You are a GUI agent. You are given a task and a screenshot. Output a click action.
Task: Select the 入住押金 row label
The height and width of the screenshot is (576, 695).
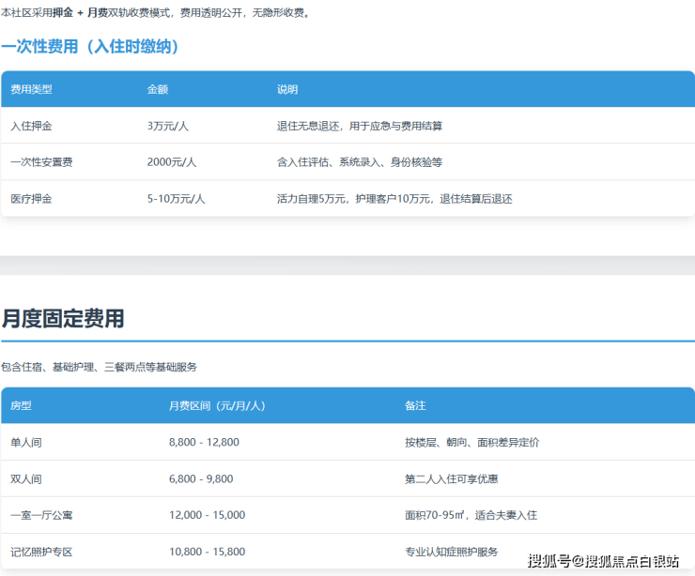[x=31, y=126]
